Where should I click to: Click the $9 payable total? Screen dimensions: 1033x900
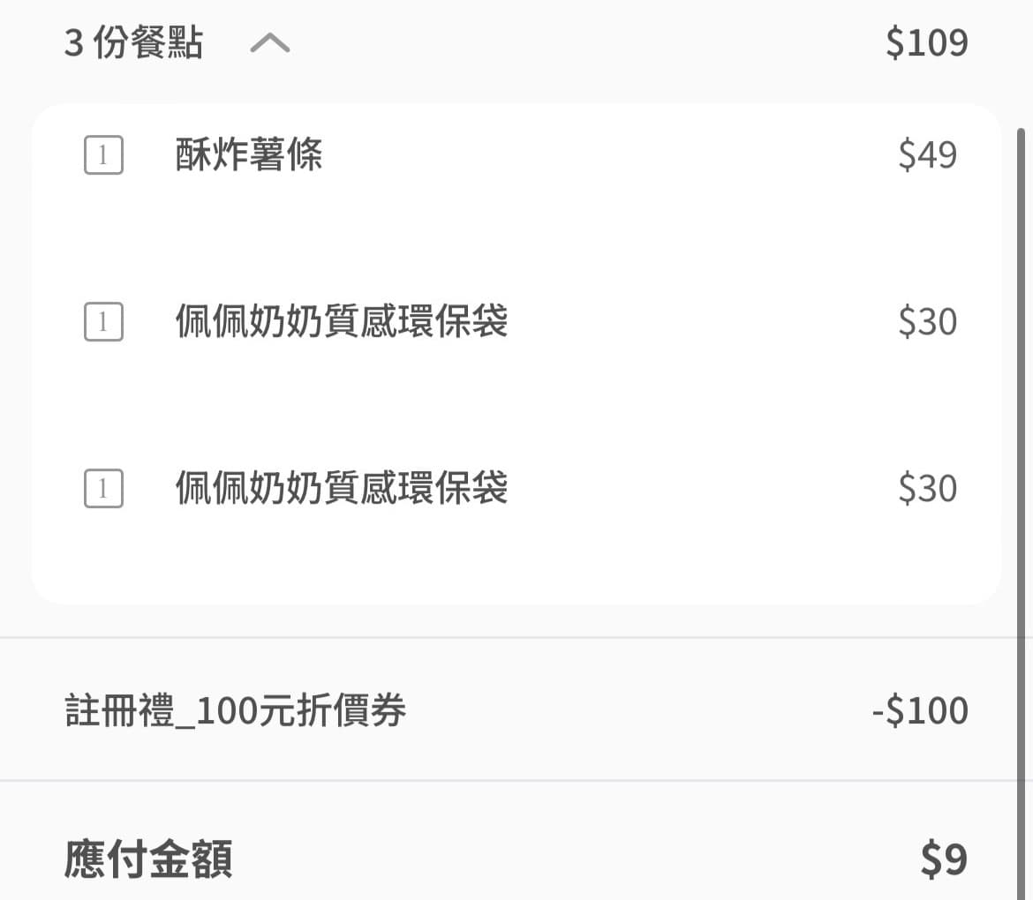click(x=944, y=859)
